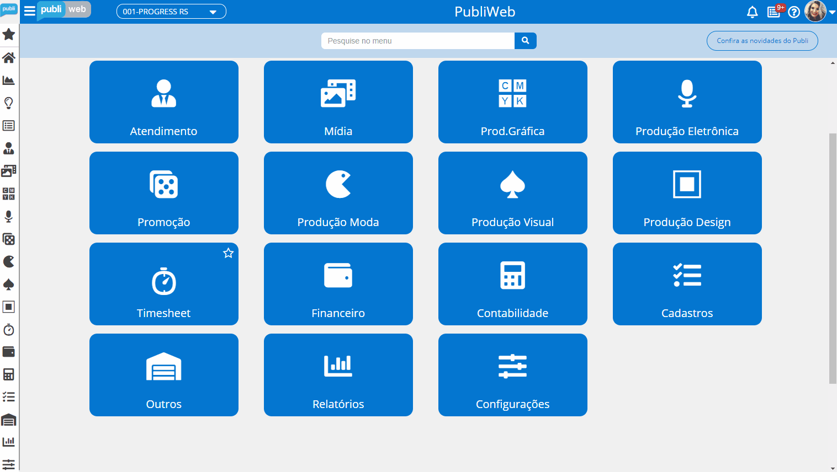Open Relatórios bar chart icon in sidebar

(x=9, y=442)
